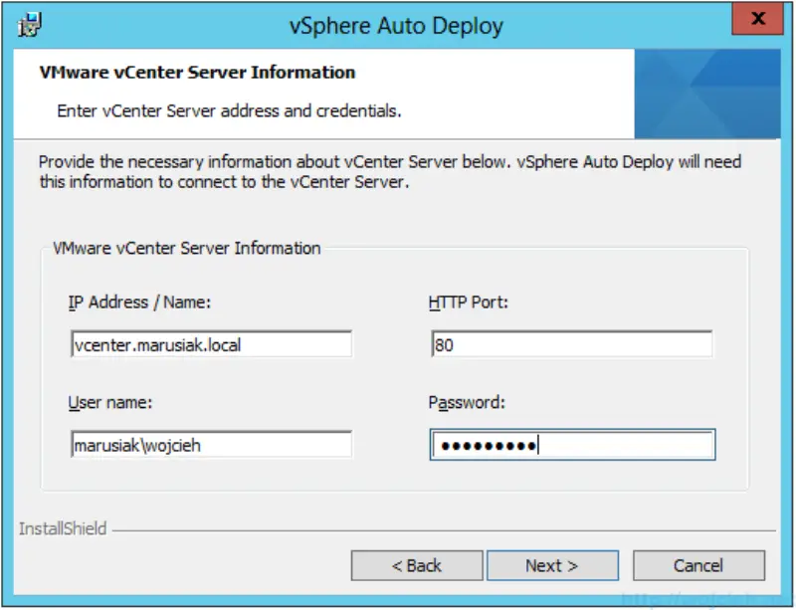The image size is (796, 610).
Task: Select the IP Address / Name input field
Action: (209, 343)
